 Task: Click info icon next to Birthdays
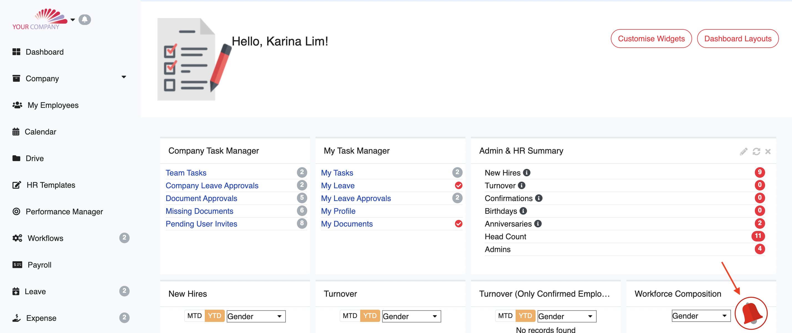pyautogui.click(x=523, y=211)
